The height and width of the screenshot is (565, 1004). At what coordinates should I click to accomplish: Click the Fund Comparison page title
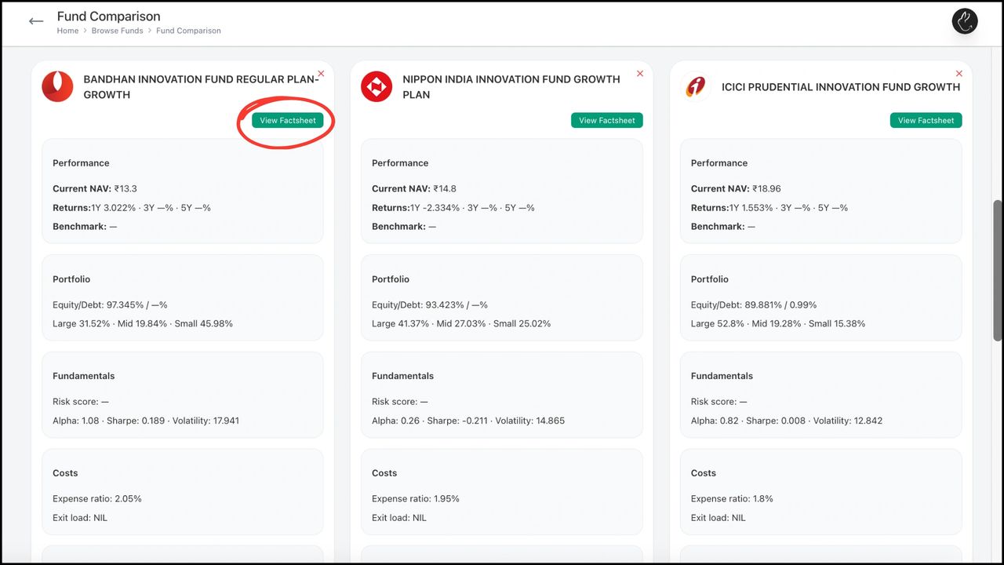[x=108, y=16]
